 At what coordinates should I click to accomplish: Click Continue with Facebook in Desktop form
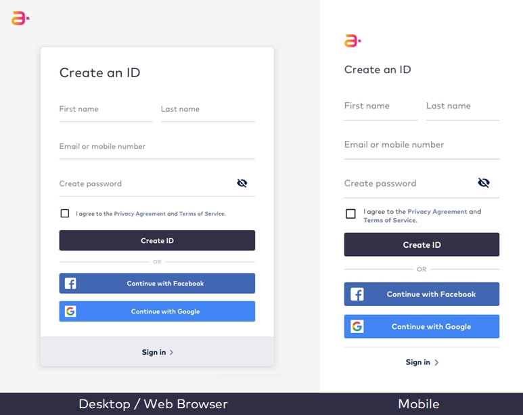tap(157, 284)
